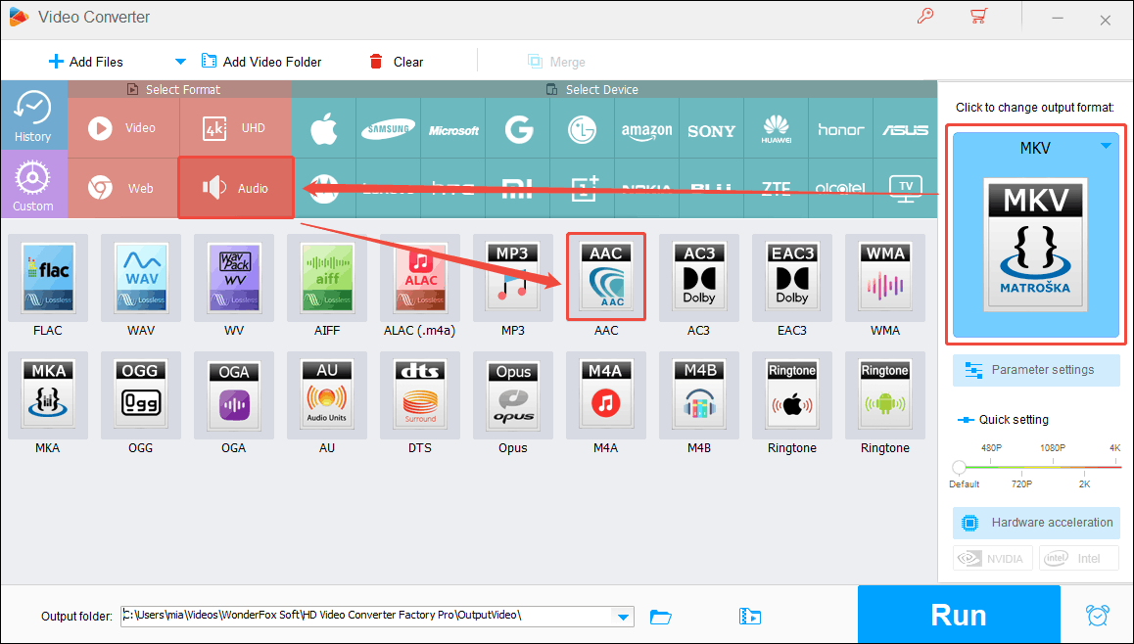
Task: Open the shopping cart in title bar
Action: click(x=978, y=17)
